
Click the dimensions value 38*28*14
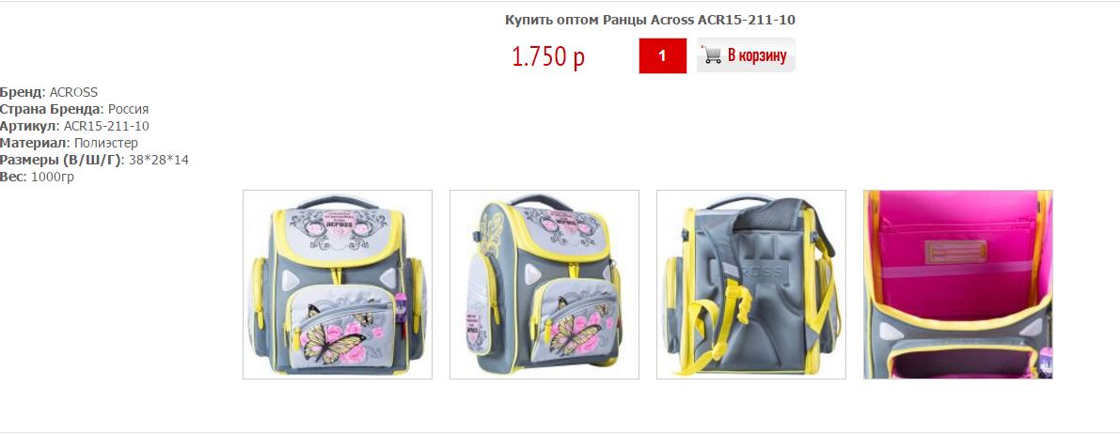point(159,160)
